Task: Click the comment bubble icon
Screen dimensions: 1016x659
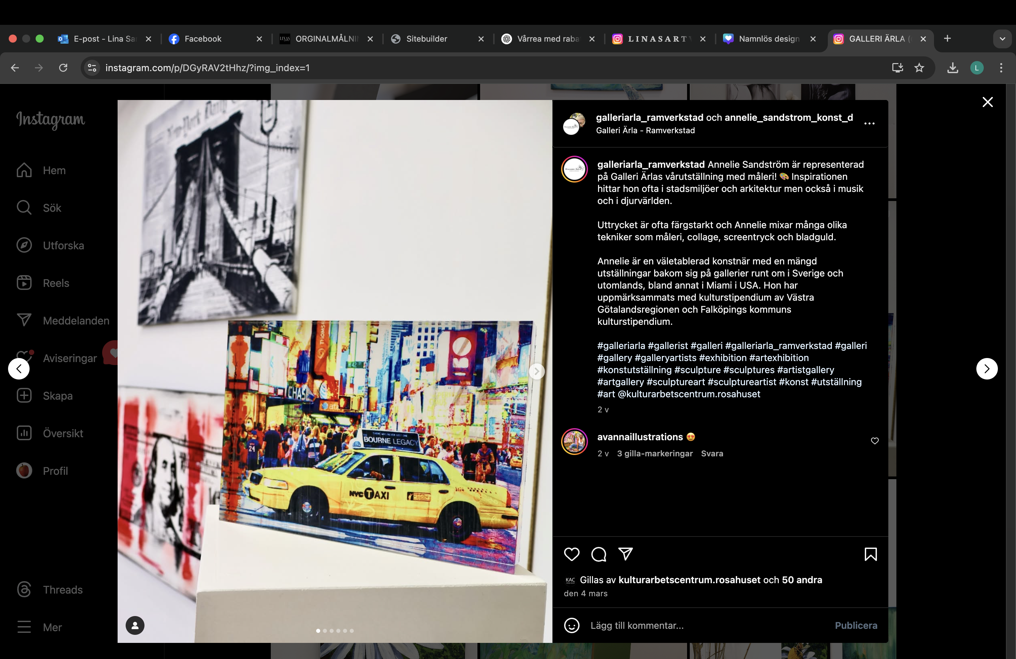Action: point(598,554)
